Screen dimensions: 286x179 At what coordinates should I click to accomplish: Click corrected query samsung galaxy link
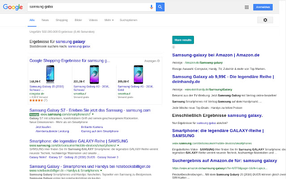pyautogui.click(x=70, y=42)
